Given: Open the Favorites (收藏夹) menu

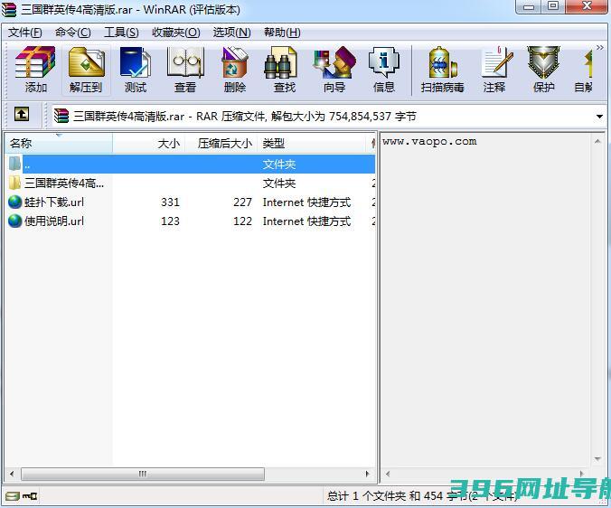Looking at the screenshot, I should pyautogui.click(x=175, y=33).
